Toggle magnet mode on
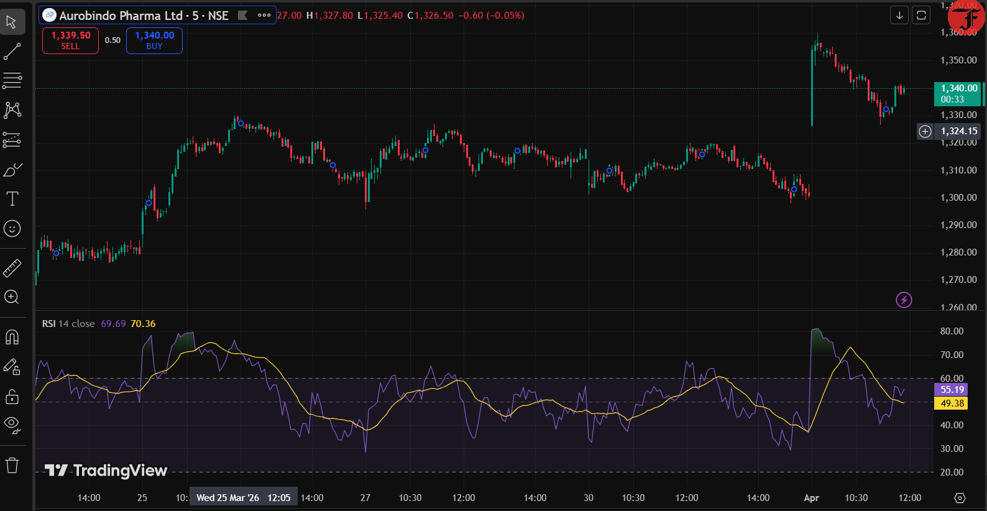Image resolution: width=987 pixels, height=511 pixels. point(12,337)
